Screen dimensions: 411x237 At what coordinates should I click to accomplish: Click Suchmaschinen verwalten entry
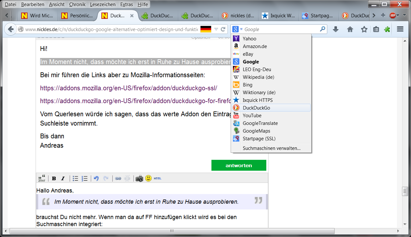click(271, 148)
